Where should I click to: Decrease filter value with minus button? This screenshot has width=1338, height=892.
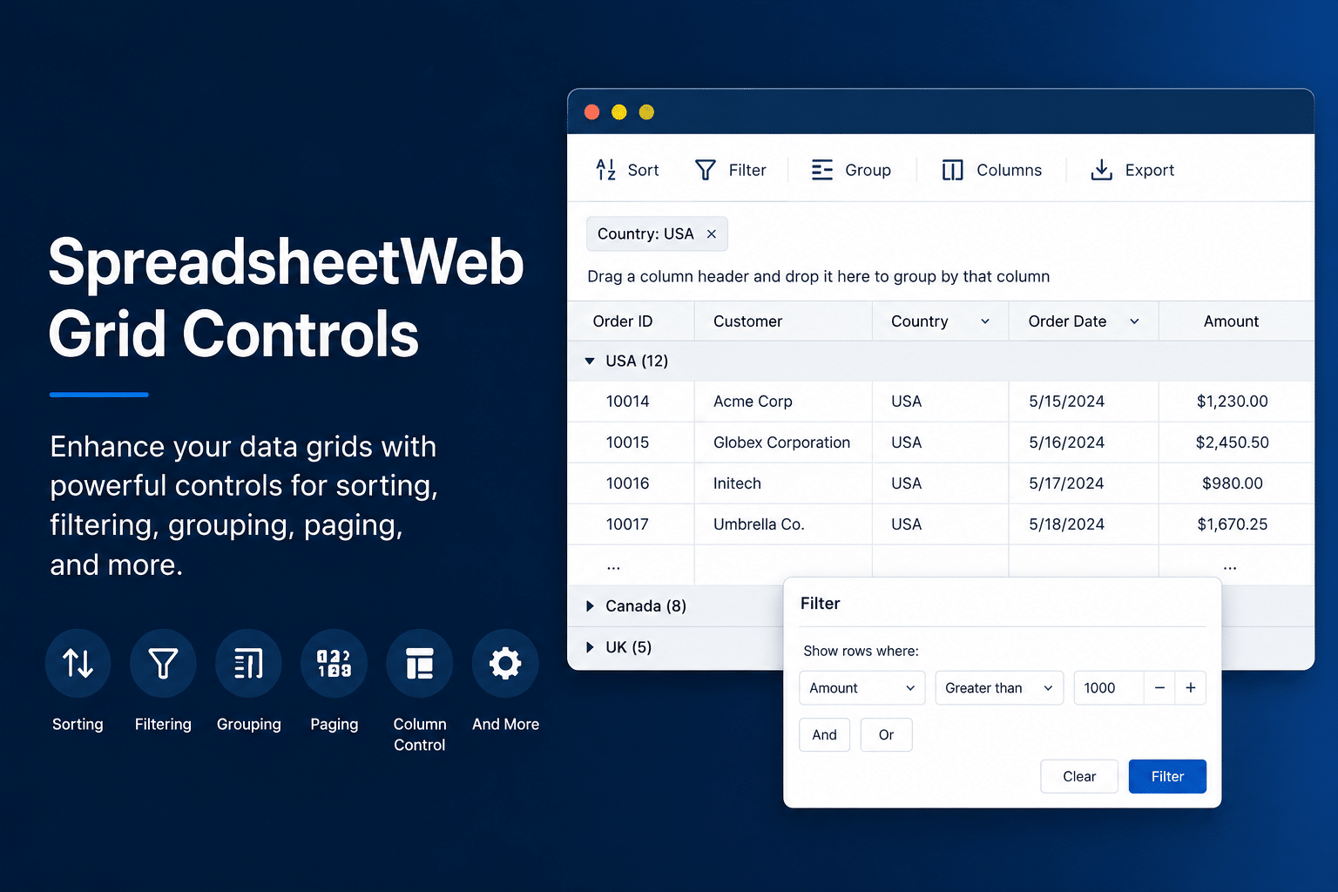[x=1159, y=687]
